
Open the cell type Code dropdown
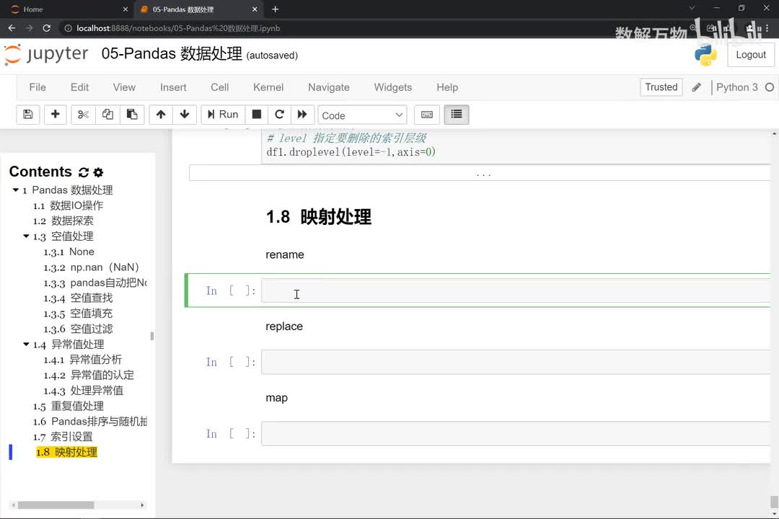[362, 115]
